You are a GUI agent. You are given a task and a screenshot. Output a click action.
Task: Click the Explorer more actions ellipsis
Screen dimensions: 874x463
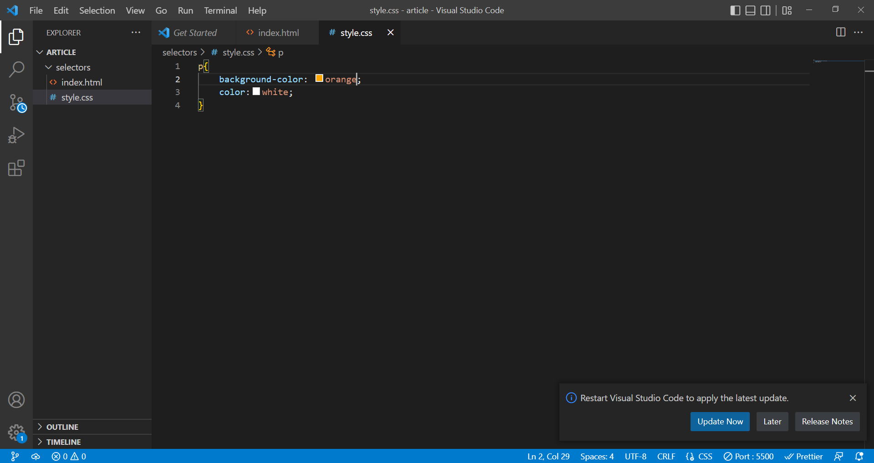click(x=136, y=32)
